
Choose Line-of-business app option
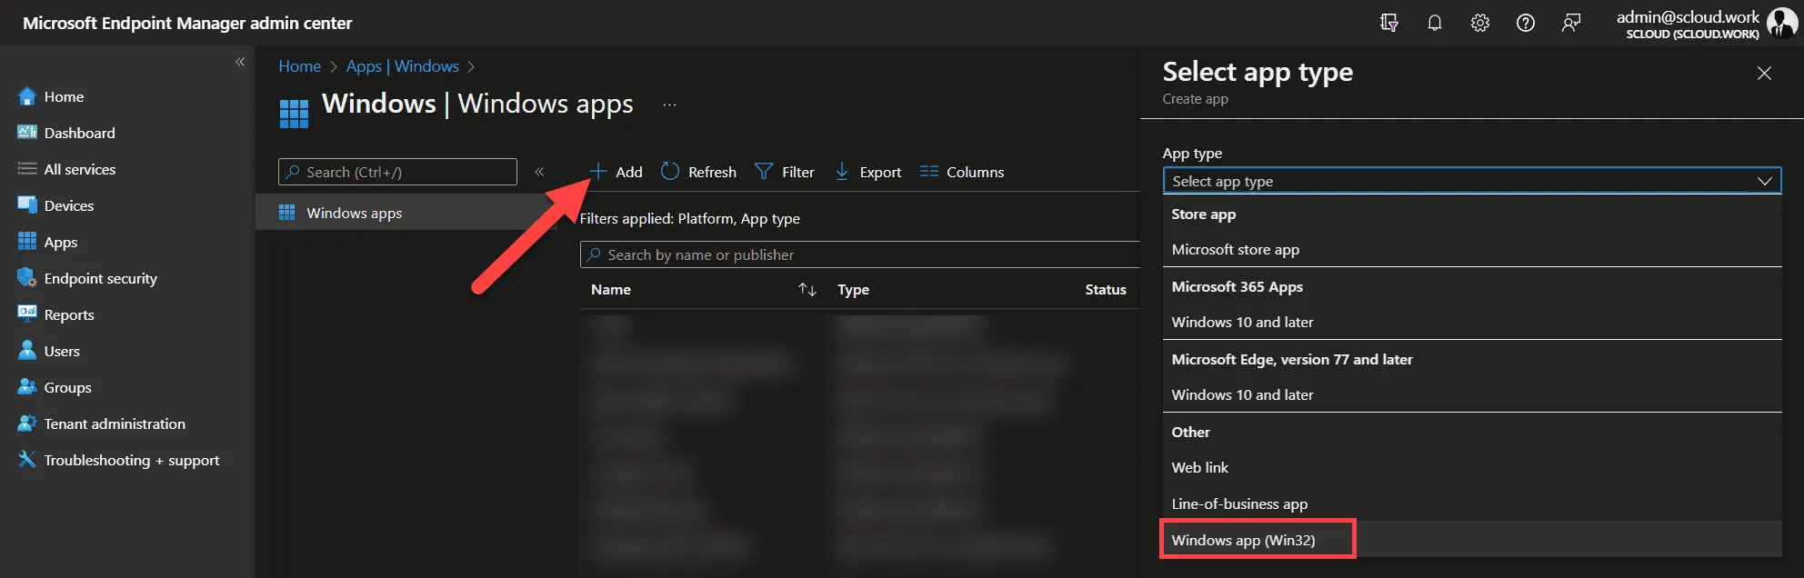click(x=1471, y=503)
